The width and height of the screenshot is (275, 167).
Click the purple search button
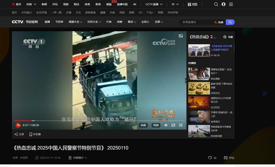tap(230, 22)
